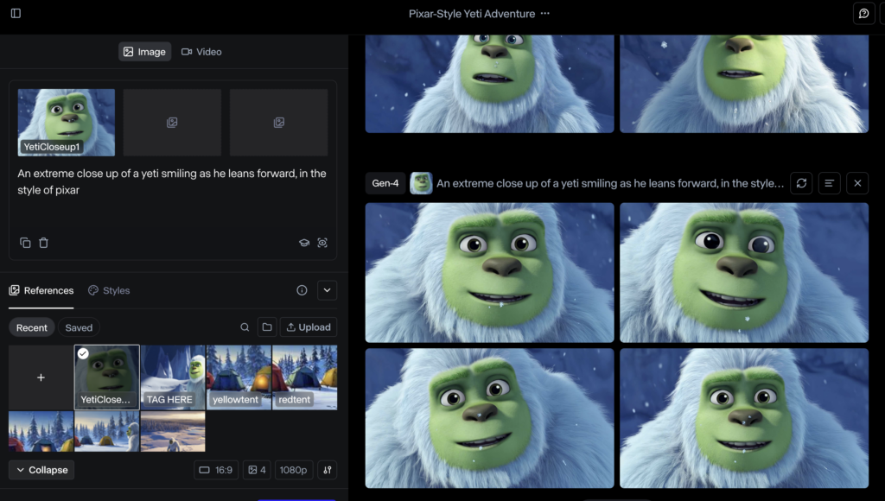Search references with magnifier icon
This screenshot has width=885, height=501.
coord(245,327)
